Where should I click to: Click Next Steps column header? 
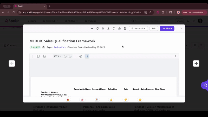[x=160, y=89]
